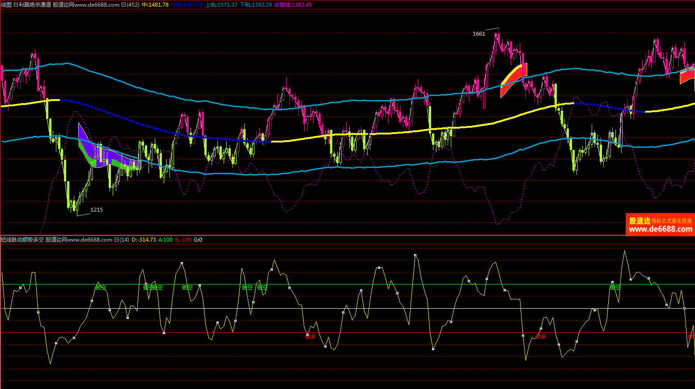The image size is (695, 389).
Task: Click the D:-314.73 indicator value
Action: 144,240
